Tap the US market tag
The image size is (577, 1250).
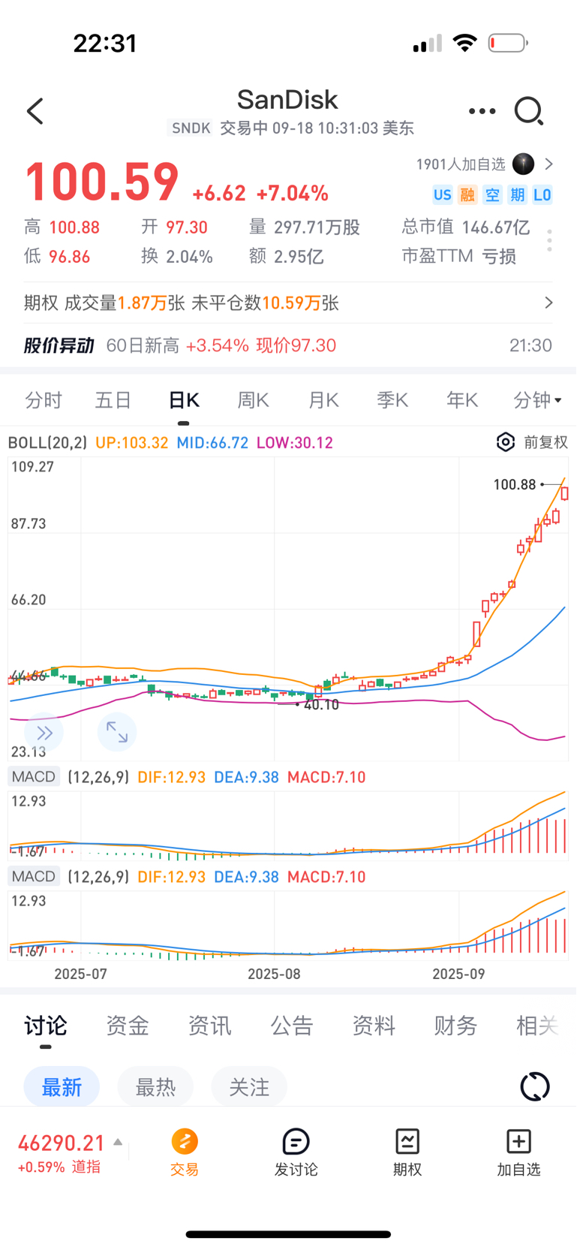442,195
